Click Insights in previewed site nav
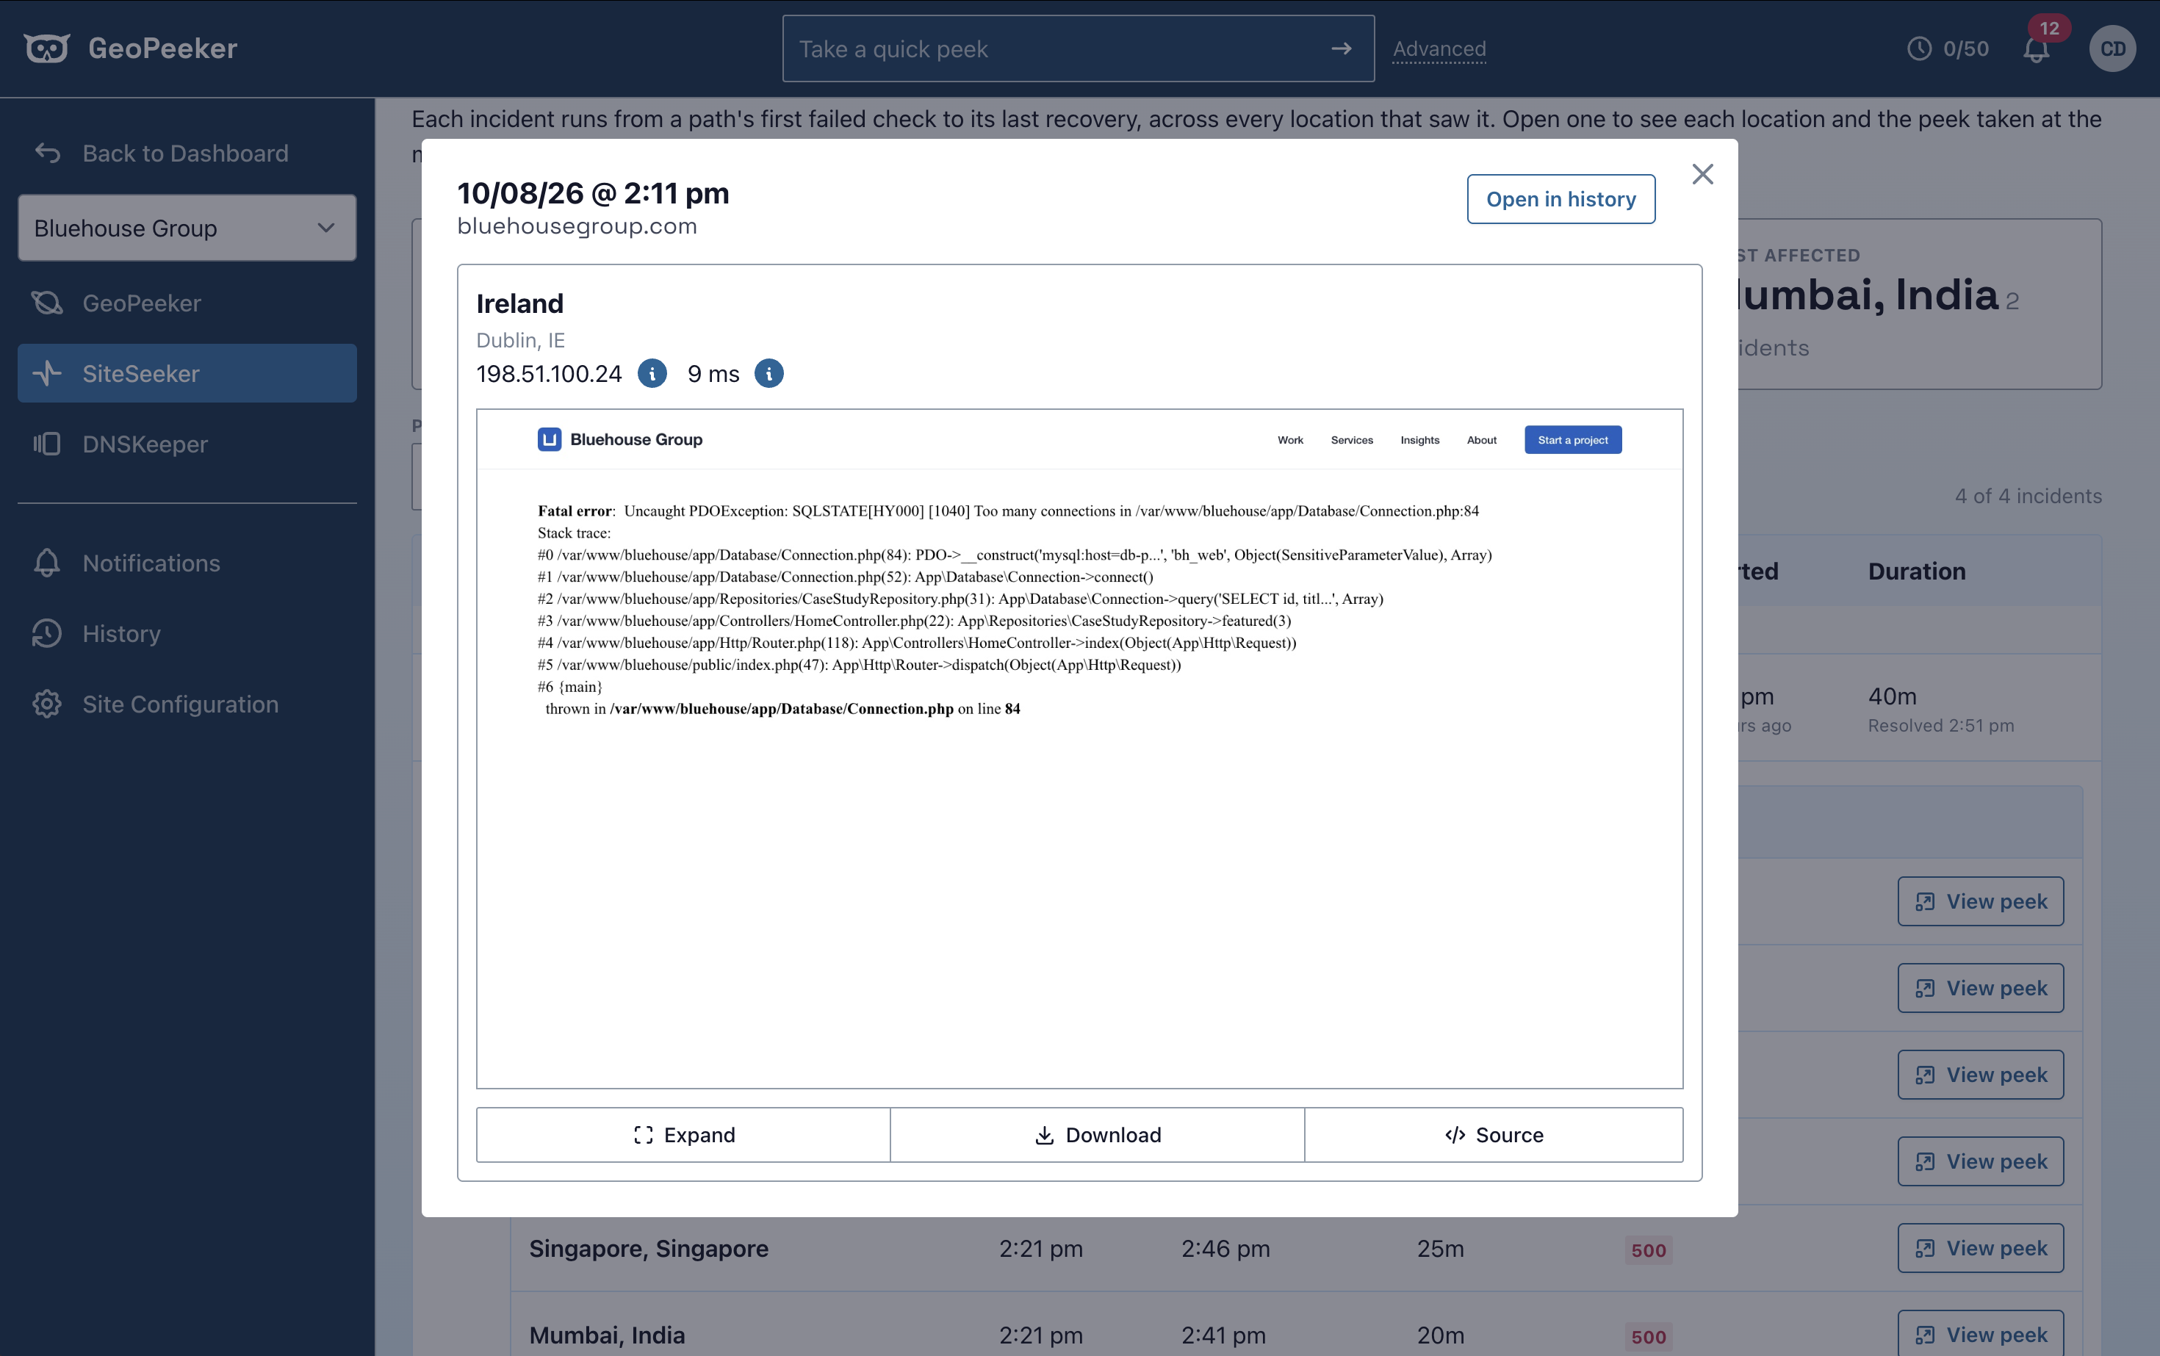The height and width of the screenshot is (1356, 2160). pos(1420,439)
